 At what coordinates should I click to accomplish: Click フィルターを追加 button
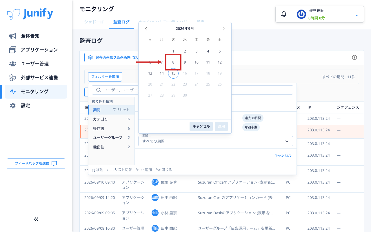click(105, 77)
